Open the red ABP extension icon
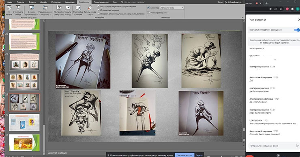The height and width of the screenshot is (157, 300). (x=287, y=9)
